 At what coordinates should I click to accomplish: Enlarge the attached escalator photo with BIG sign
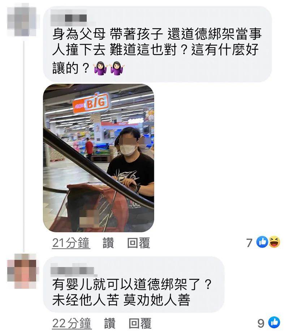pyautogui.click(x=99, y=158)
